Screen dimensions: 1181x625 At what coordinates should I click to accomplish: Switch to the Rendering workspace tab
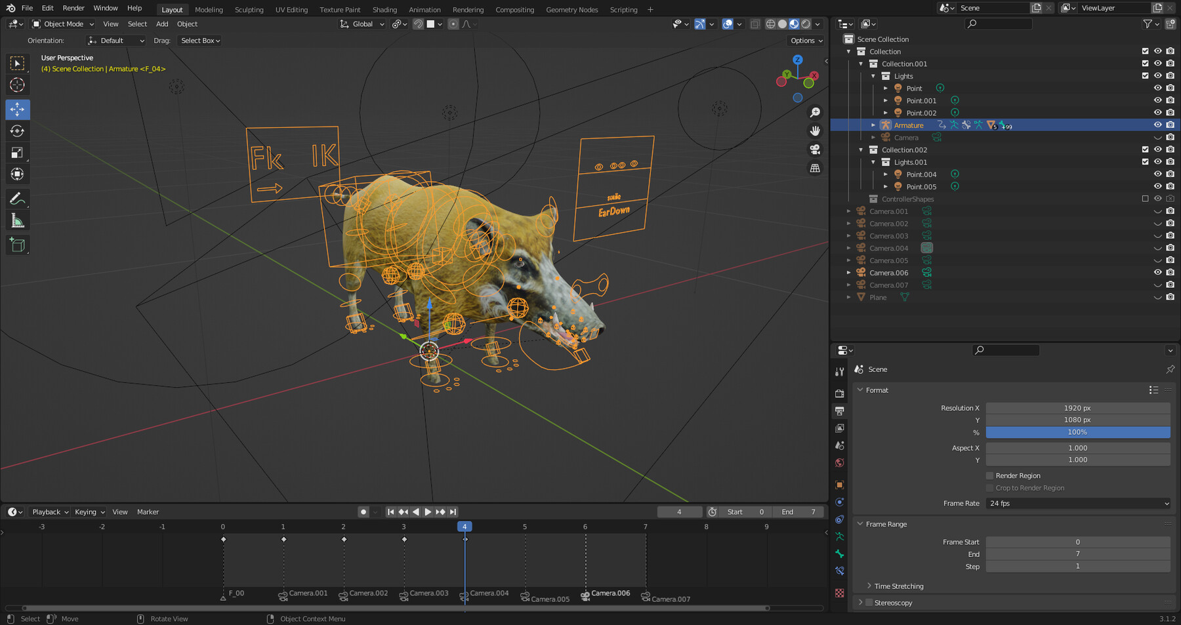pos(468,9)
